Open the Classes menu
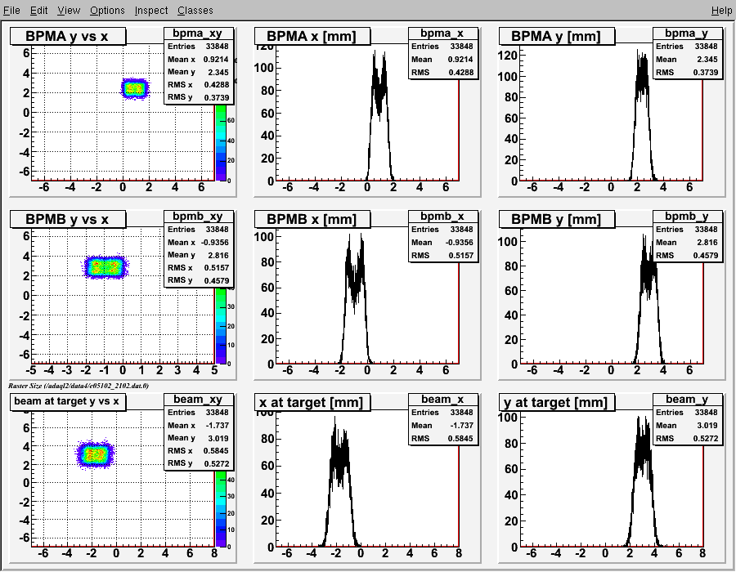The width and height of the screenshot is (736, 572). click(195, 11)
